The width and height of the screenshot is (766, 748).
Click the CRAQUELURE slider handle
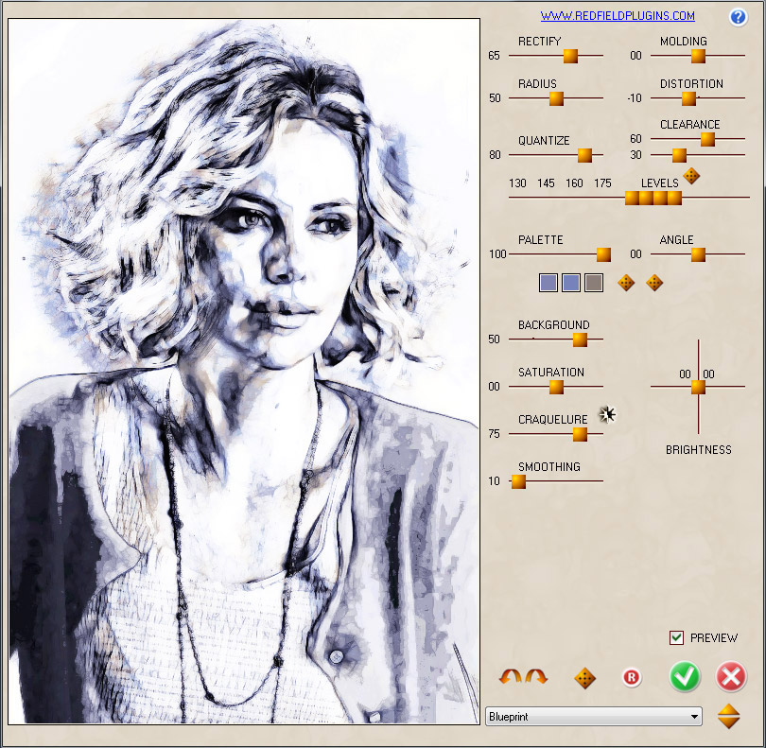(x=580, y=434)
